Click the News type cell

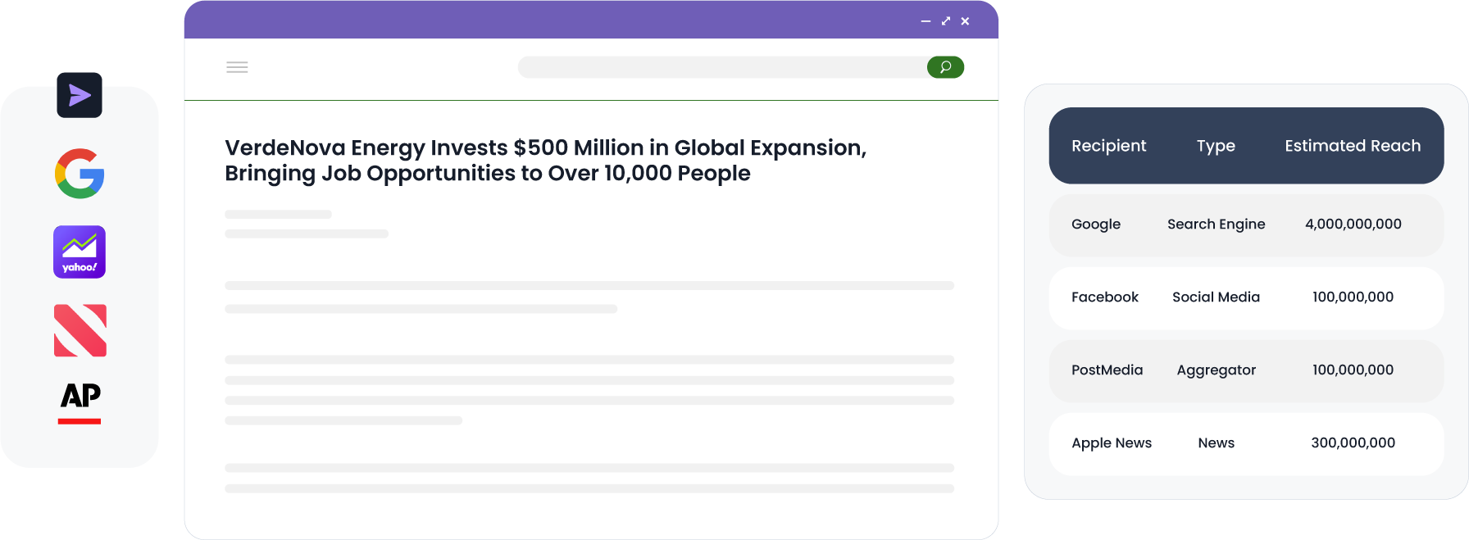[x=1217, y=443]
